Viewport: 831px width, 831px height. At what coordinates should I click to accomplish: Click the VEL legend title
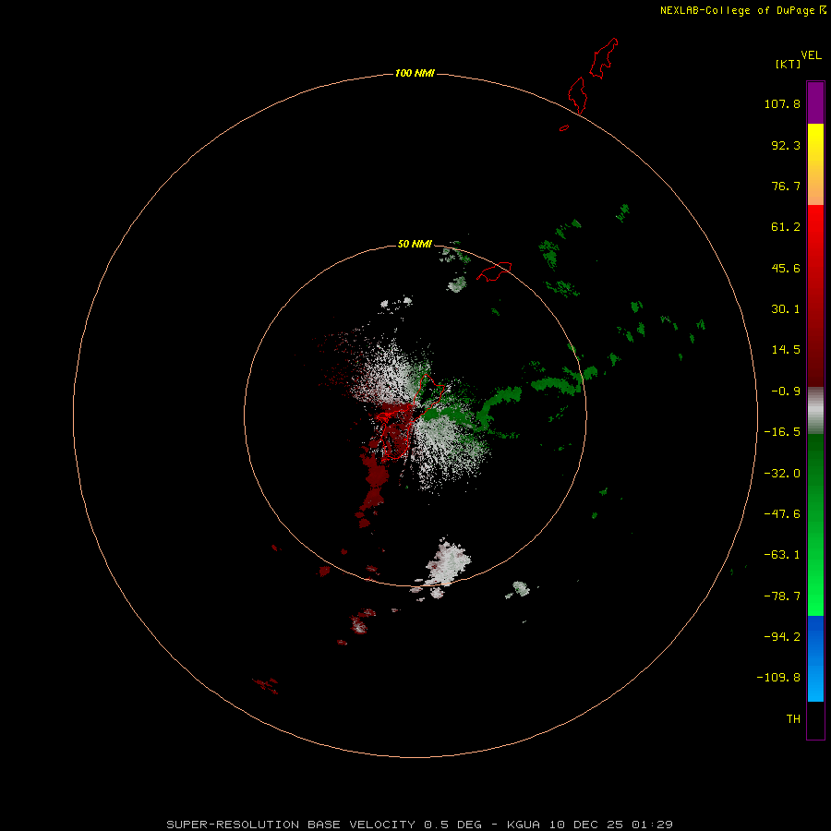tap(811, 55)
